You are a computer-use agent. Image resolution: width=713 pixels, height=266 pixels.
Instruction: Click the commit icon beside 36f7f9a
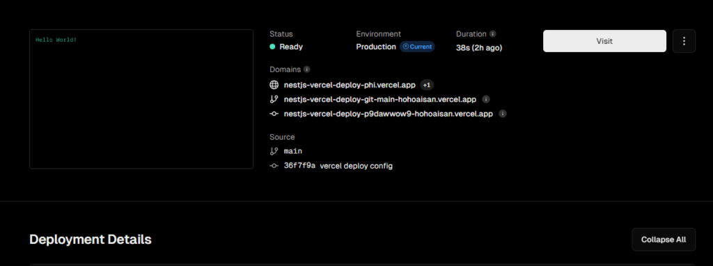click(x=274, y=166)
